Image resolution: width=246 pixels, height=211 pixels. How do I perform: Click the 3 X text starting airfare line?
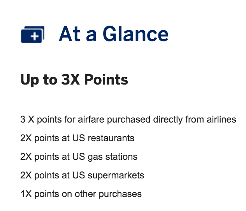point(27,119)
